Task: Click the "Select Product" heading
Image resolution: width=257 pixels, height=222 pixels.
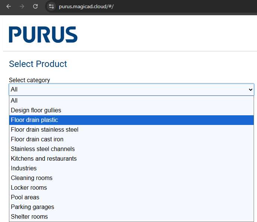Action: pos(38,64)
